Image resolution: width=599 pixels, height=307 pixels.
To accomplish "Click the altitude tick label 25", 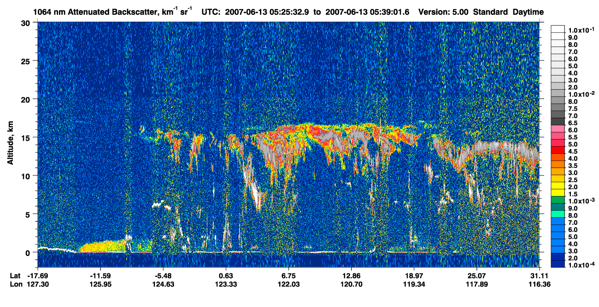I will pos(27,61).
